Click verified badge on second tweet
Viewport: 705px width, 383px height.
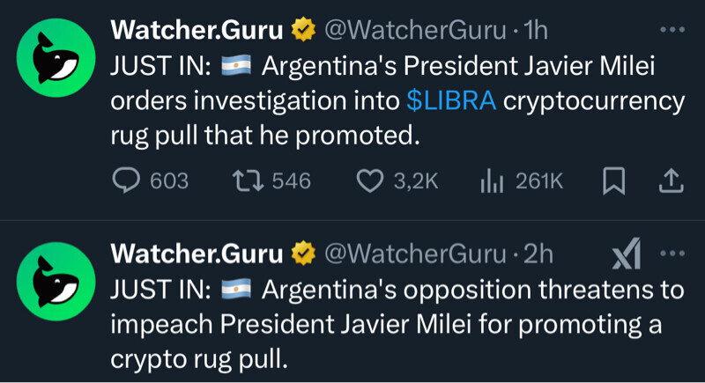pos(303,254)
